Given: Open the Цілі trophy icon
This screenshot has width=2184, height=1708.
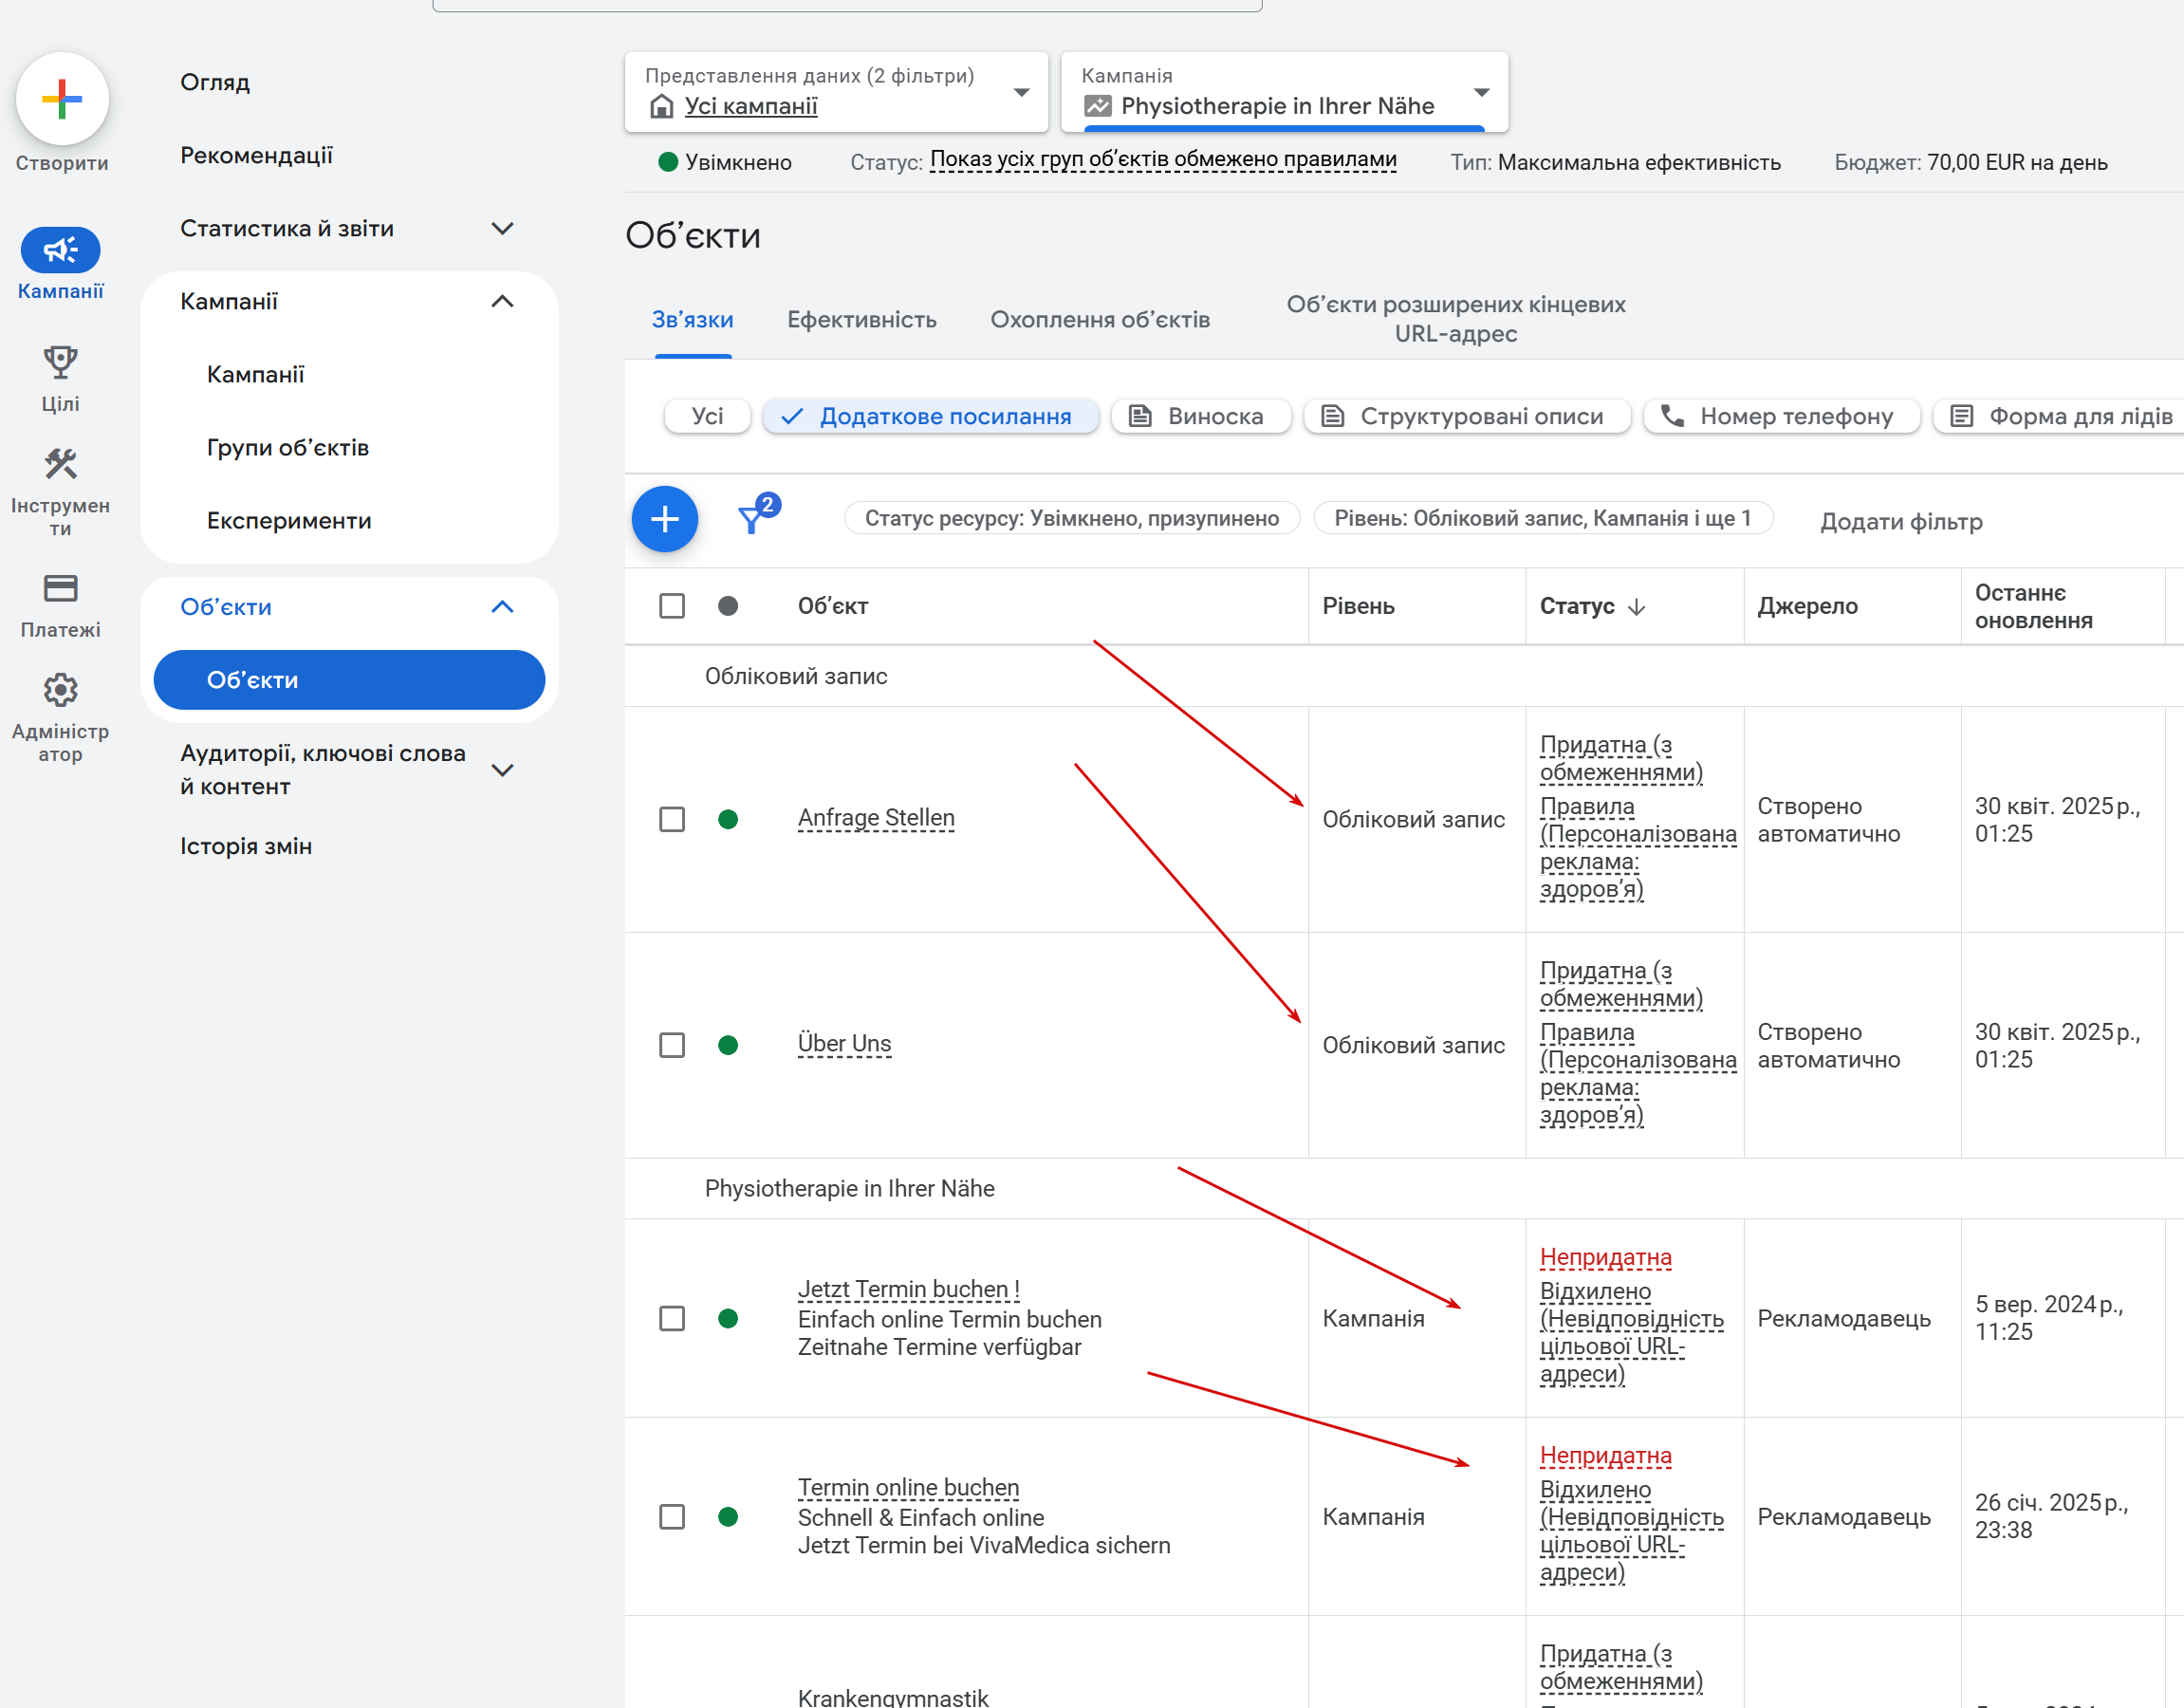Looking at the screenshot, I should tap(60, 362).
